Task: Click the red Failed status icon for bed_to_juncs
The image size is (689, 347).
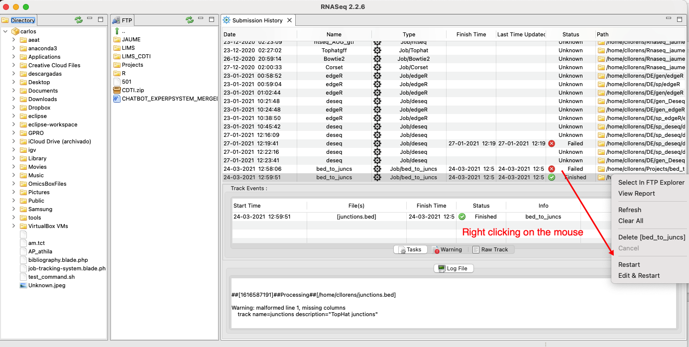Action: coord(551,169)
